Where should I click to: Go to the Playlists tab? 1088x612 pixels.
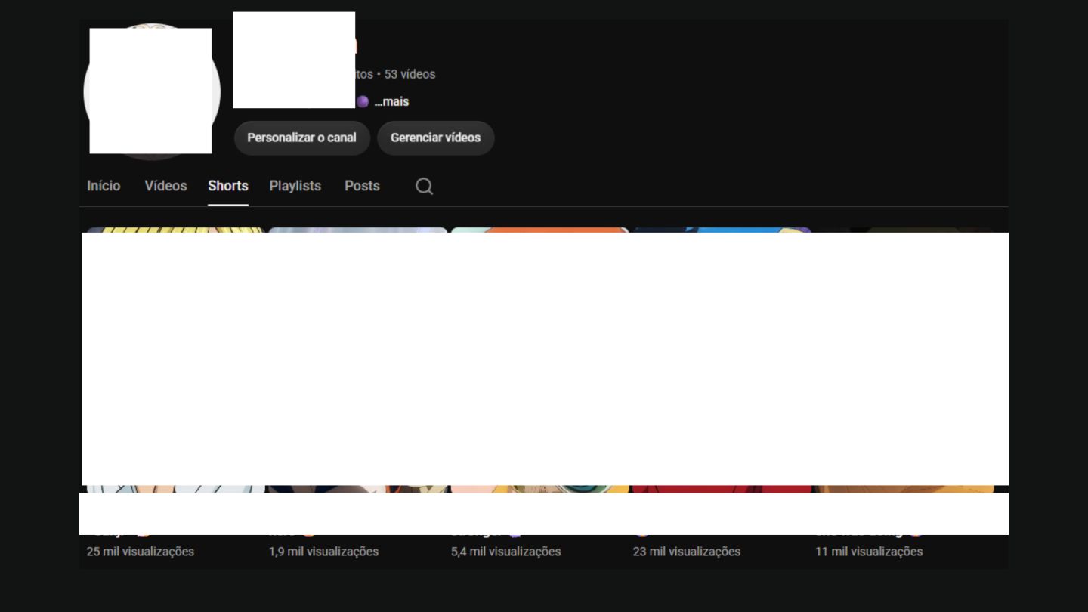[x=295, y=186]
